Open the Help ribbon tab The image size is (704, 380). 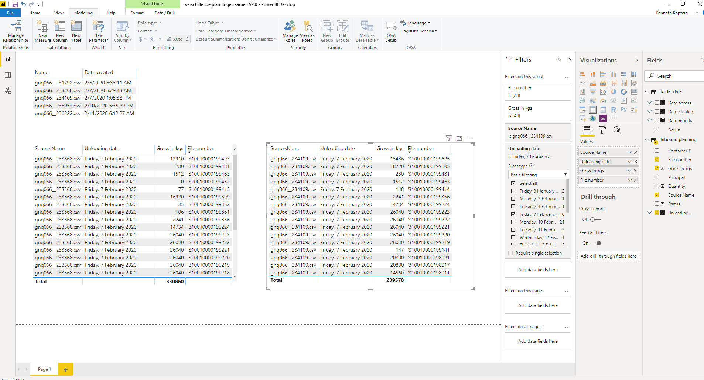tap(111, 13)
